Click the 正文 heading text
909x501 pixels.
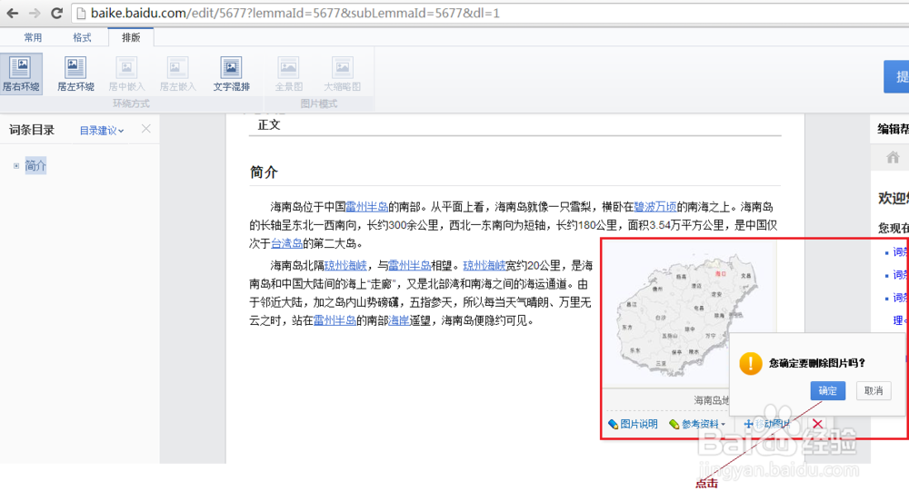click(x=269, y=125)
